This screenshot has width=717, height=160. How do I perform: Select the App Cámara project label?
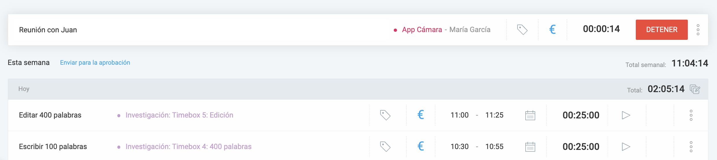(422, 30)
